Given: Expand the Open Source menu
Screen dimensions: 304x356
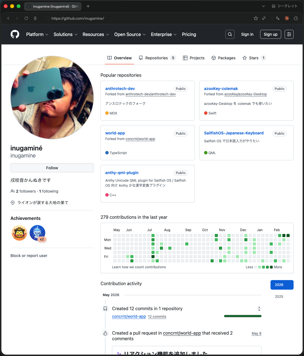Looking at the screenshot, I should pyautogui.click(x=130, y=34).
